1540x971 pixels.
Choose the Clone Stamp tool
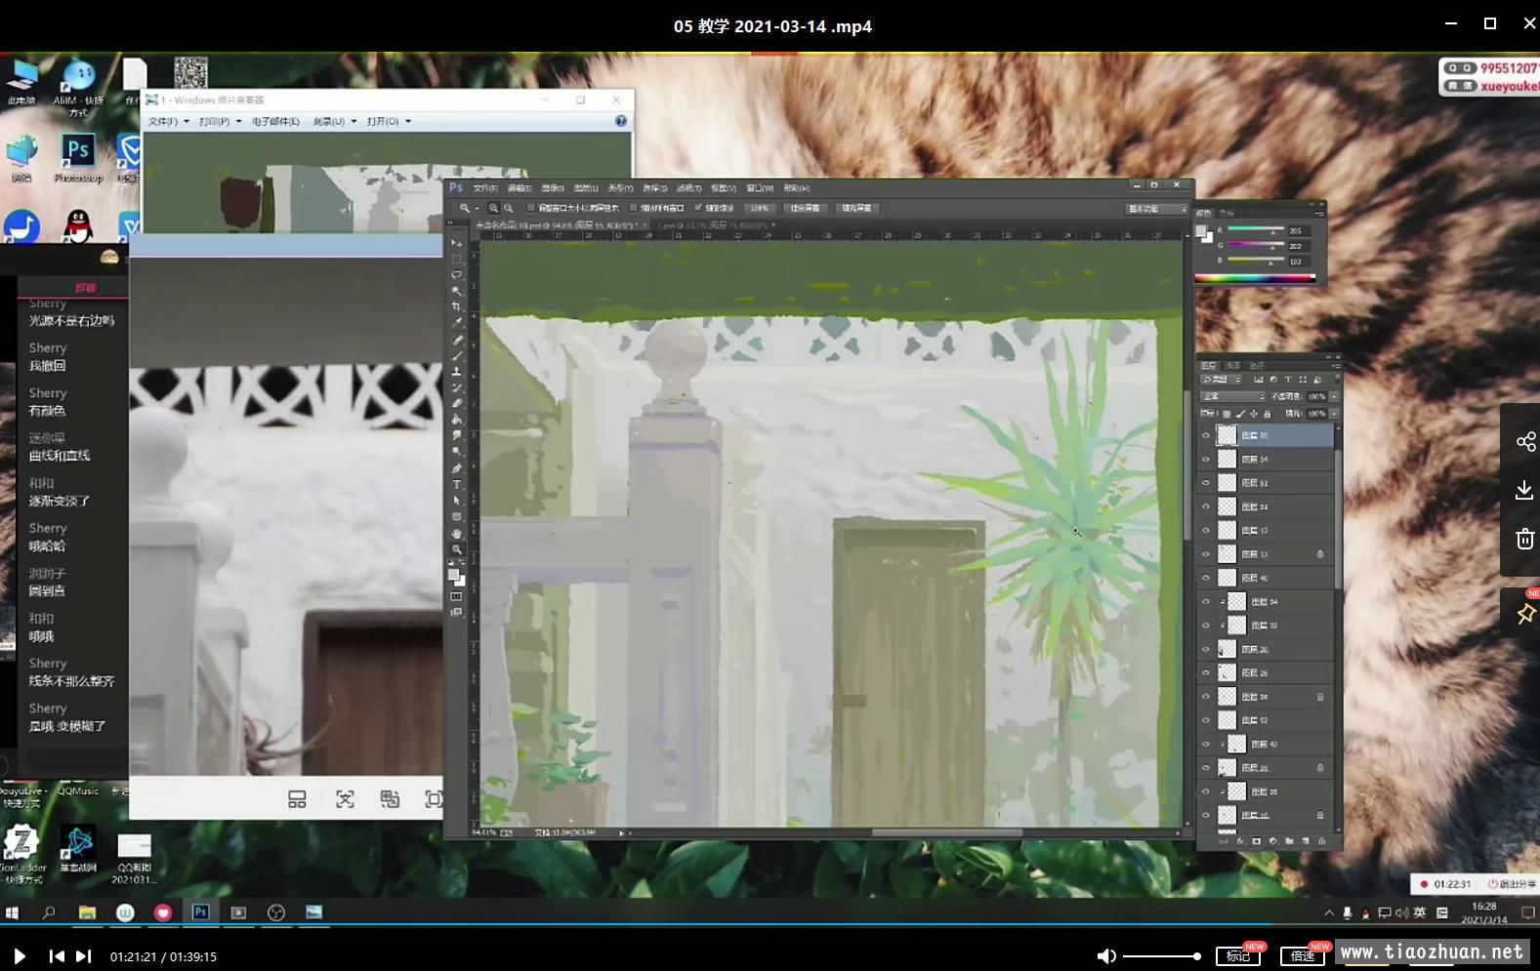(x=456, y=372)
